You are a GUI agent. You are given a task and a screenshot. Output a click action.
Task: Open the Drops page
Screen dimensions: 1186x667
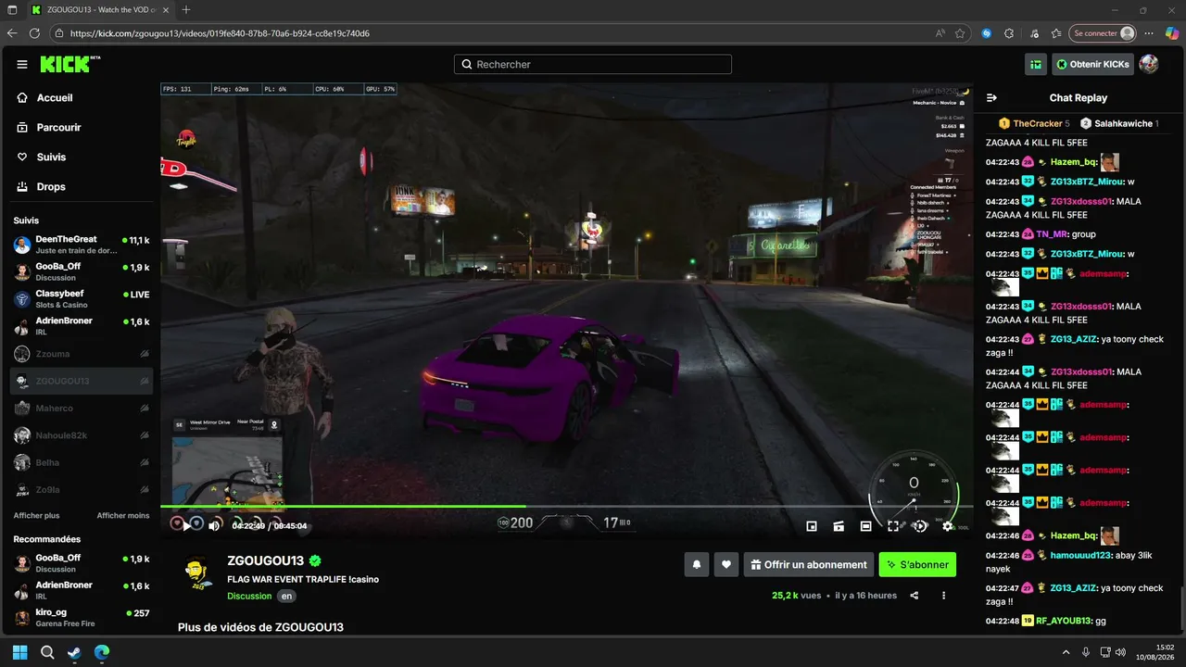point(51,187)
